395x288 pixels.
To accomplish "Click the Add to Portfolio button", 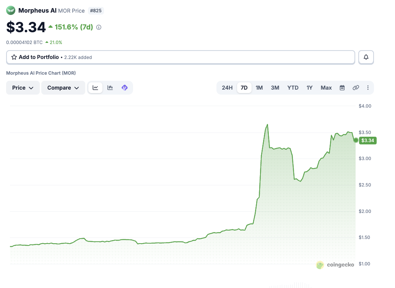I will pyautogui.click(x=180, y=57).
